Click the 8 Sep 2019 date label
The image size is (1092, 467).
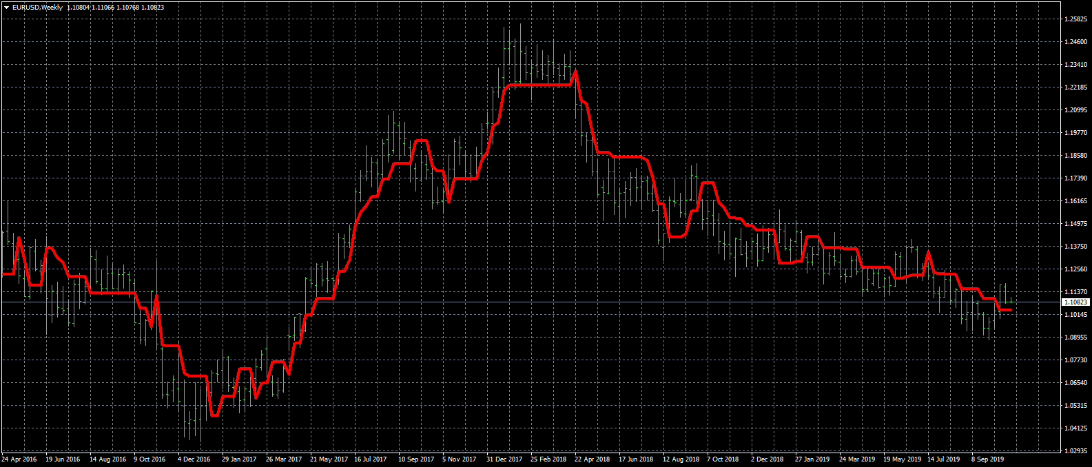(x=988, y=459)
